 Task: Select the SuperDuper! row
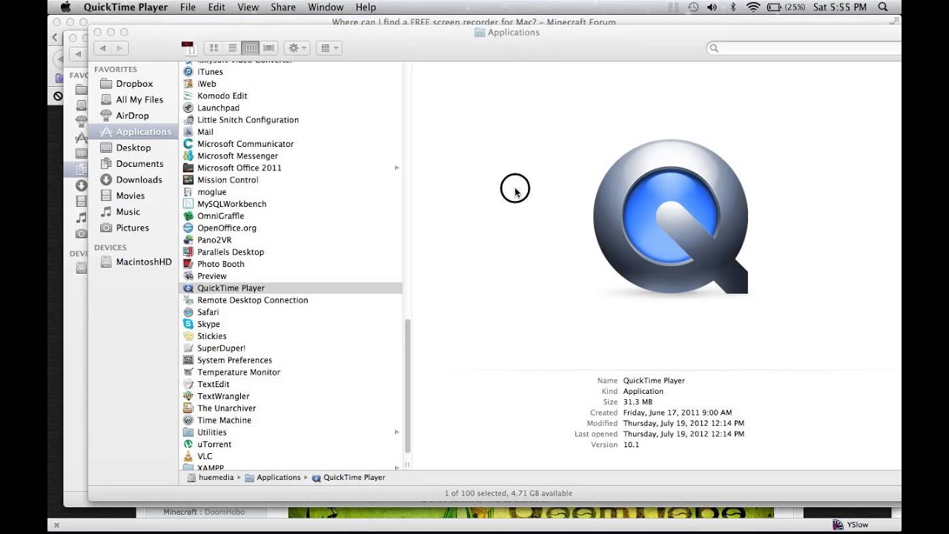(x=291, y=348)
